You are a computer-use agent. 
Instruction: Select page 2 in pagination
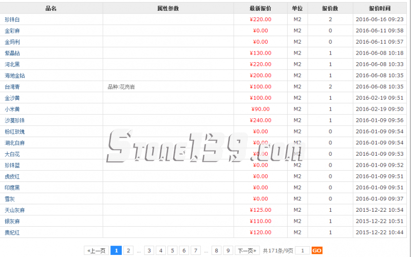[128, 250]
